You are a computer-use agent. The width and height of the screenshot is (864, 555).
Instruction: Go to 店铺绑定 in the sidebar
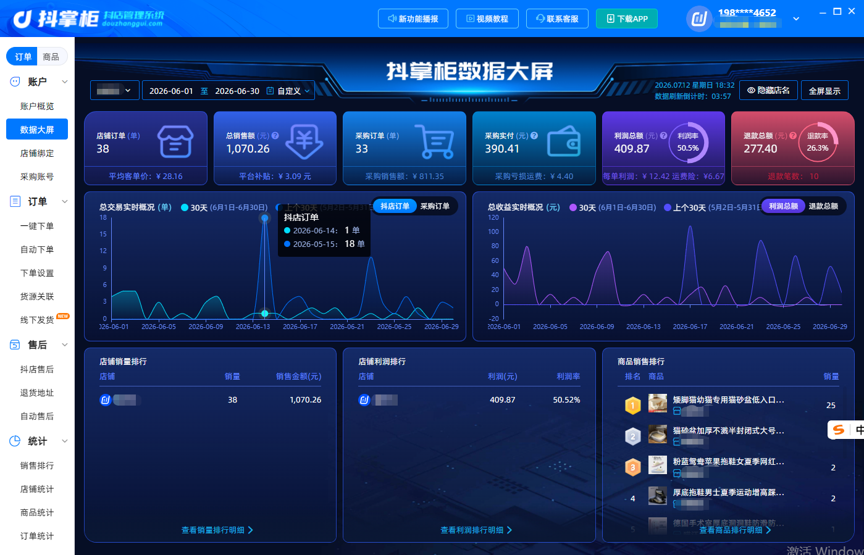pos(37,153)
